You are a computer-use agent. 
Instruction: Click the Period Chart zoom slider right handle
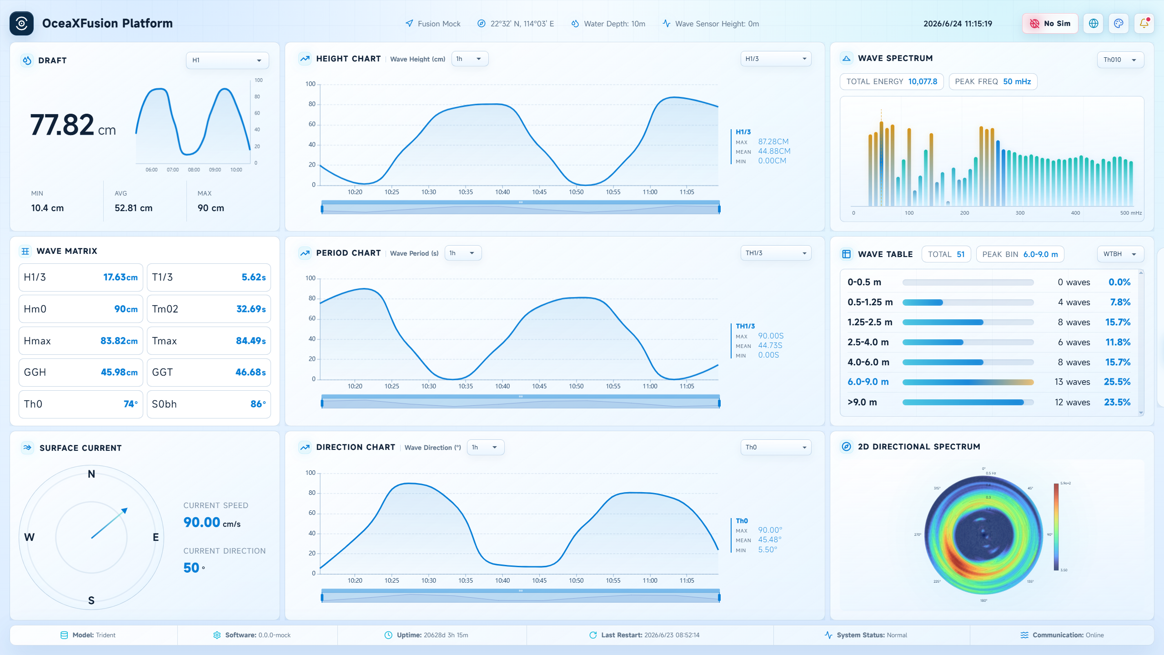[719, 403]
